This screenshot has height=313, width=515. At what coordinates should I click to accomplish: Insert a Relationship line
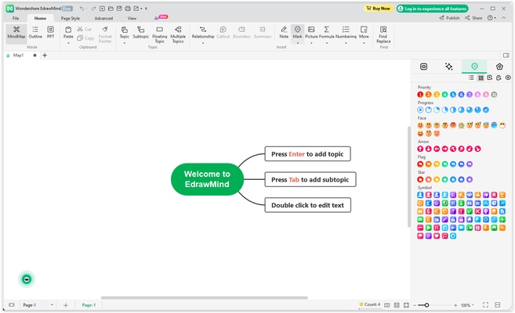click(203, 32)
